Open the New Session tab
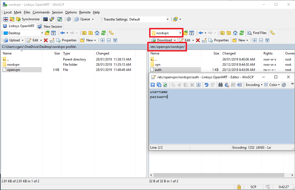The image size is (295, 190). (50, 27)
